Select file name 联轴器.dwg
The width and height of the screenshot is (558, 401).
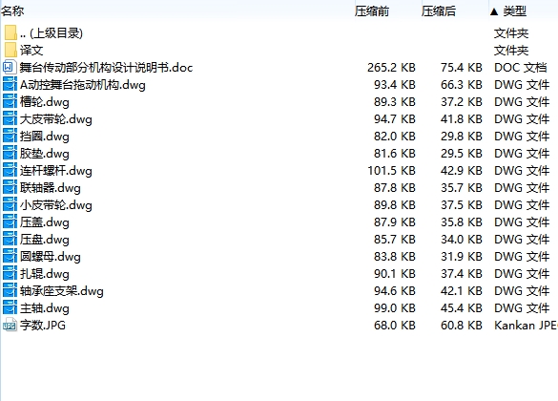[51, 188]
